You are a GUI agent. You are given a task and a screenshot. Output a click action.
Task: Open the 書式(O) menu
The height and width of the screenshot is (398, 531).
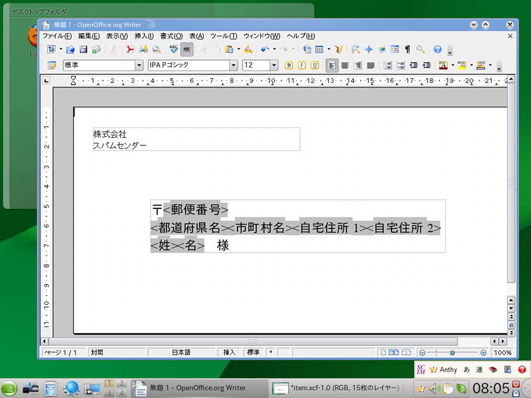point(171,36)
